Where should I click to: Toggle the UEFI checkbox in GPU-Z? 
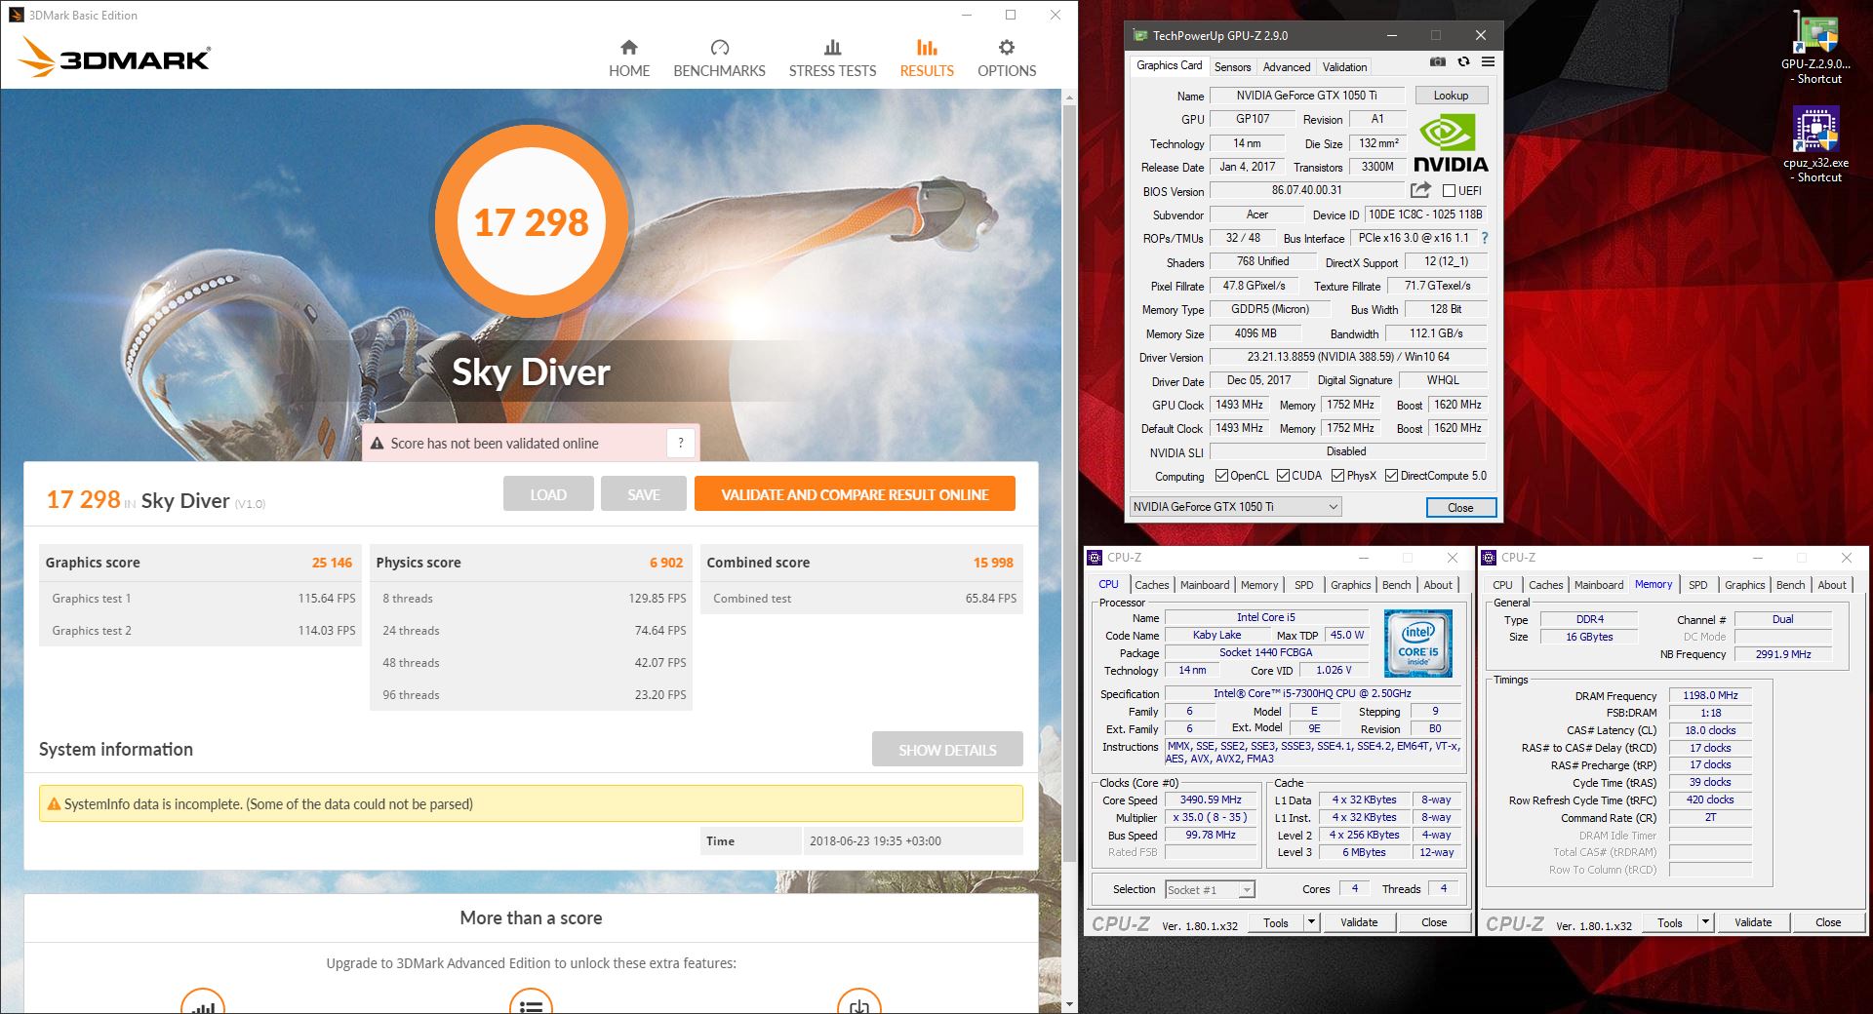coord(1449,191)
